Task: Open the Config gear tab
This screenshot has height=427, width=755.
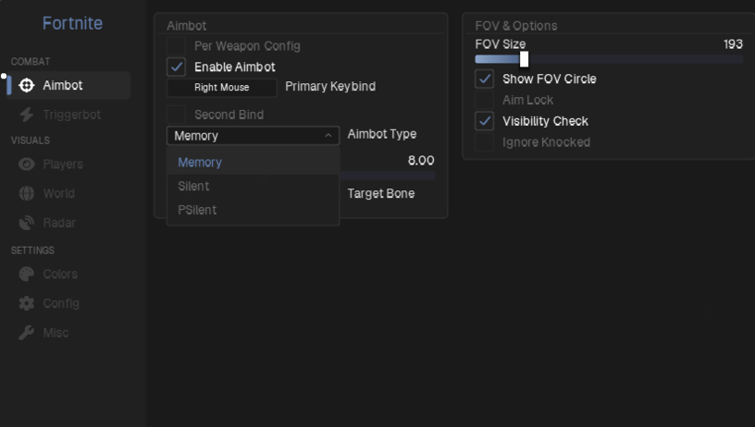Action: (x=68, y=303)
